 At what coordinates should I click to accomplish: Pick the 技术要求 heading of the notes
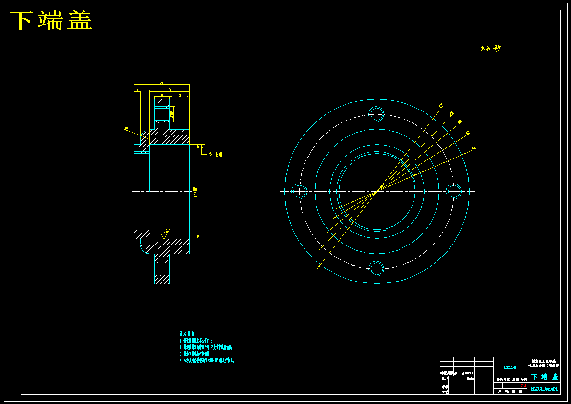point(187,334)
